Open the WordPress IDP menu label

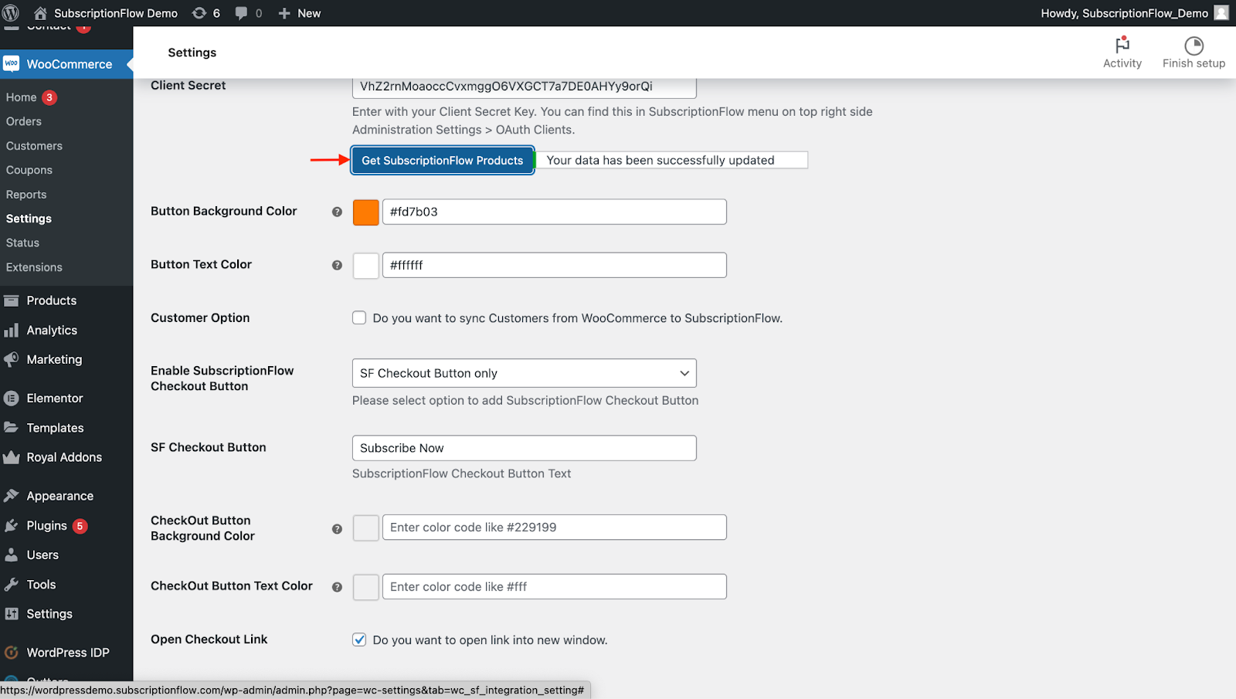(68, 653)
